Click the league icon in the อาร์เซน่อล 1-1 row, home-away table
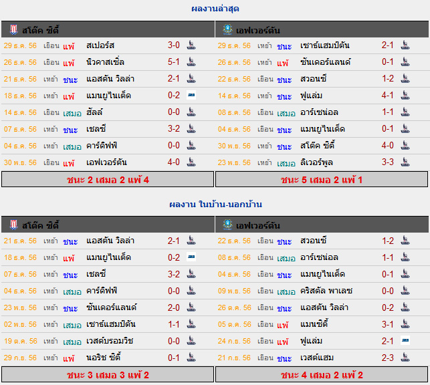Screen dimensions: 430x385 coord(405,257)
